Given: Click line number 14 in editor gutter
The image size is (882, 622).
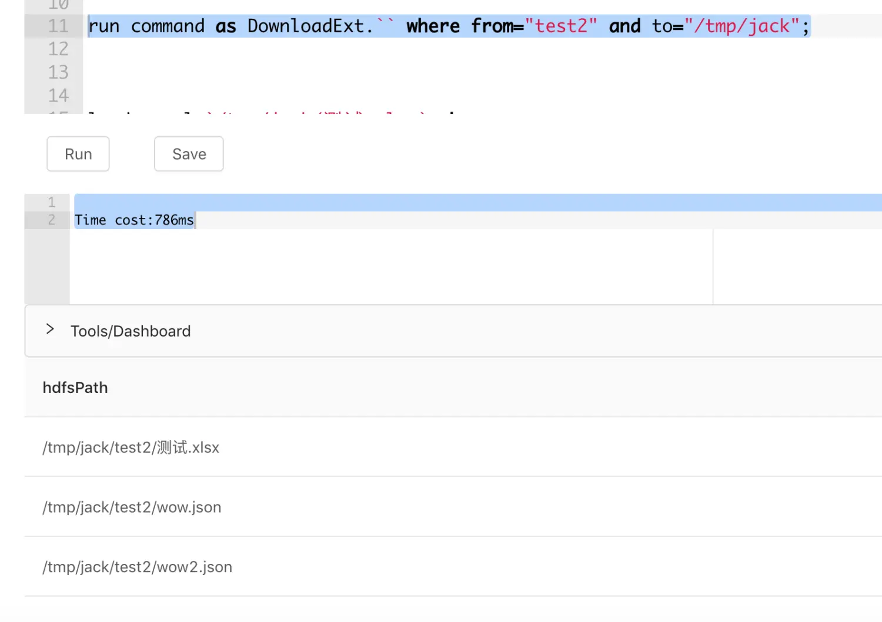Looking at the screenshot, I should pyautogui.click(x=58, y=95).
